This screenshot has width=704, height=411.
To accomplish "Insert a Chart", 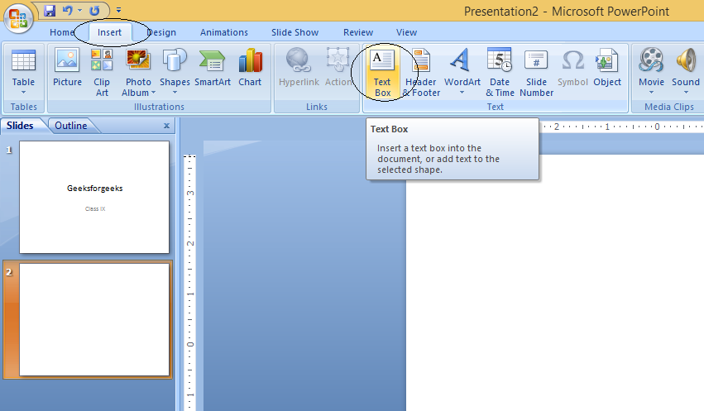I will pyautogui.click(x=250, y=67).
